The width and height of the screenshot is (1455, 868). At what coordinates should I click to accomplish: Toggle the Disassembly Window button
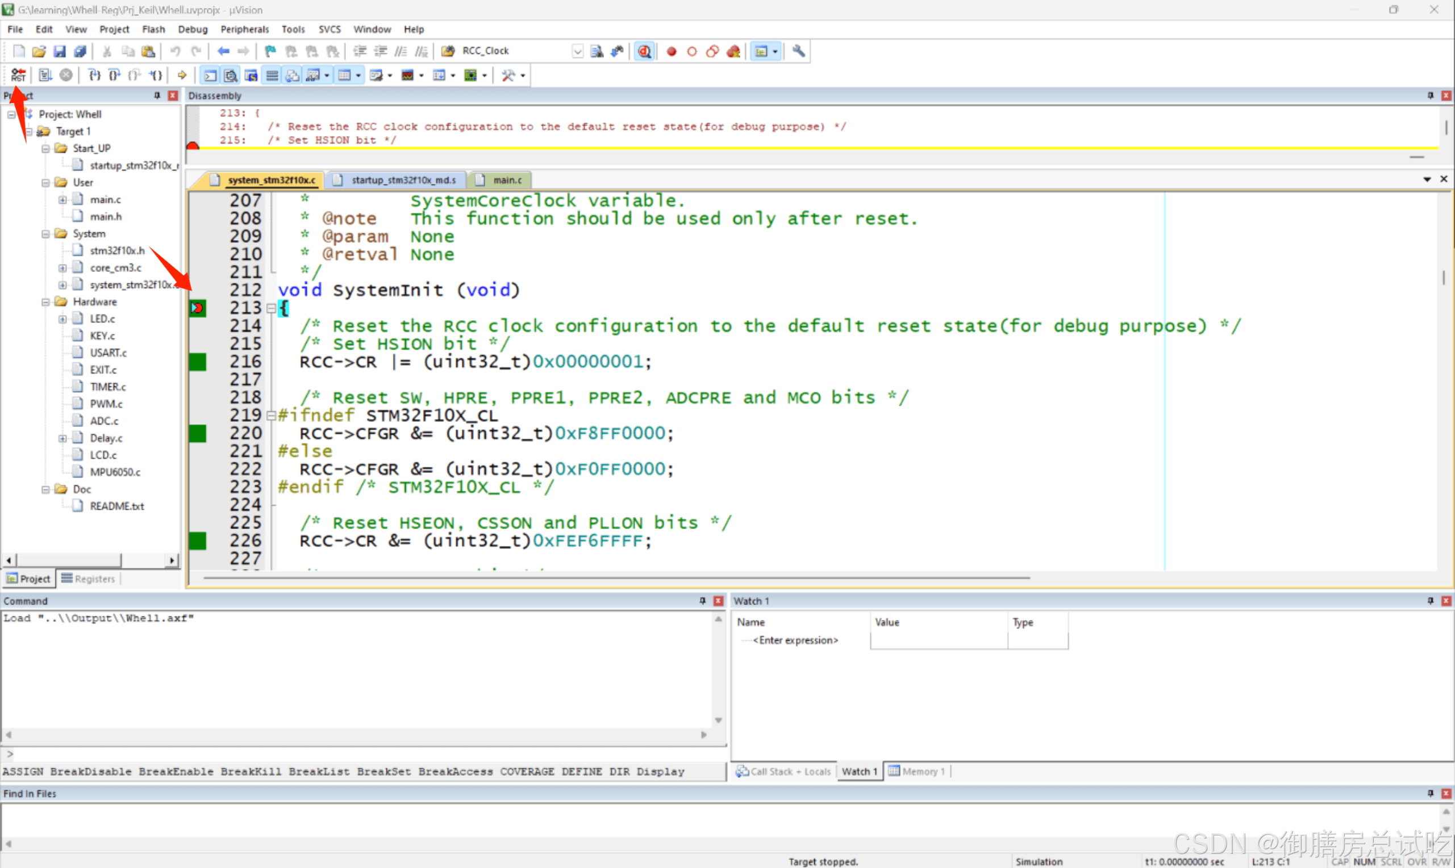[x=231, y=75]
